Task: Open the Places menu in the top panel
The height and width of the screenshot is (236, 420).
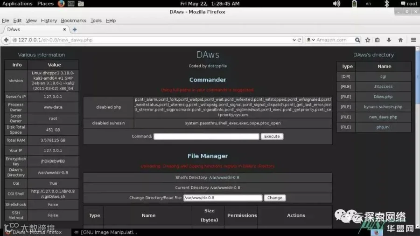Action: tap(45, 3)
